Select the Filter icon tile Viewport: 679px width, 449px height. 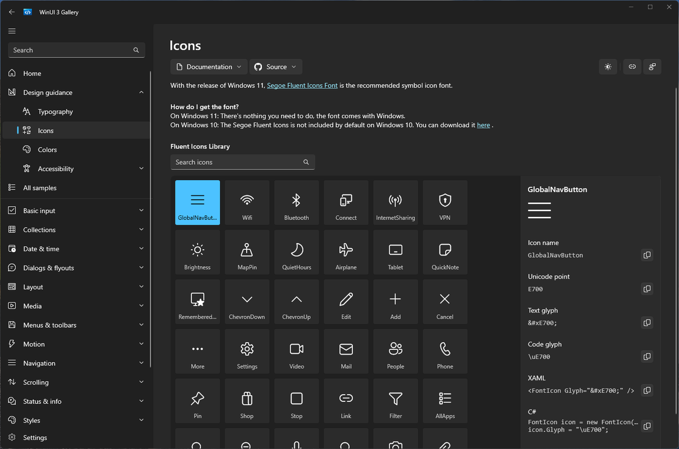pos(396,401)
